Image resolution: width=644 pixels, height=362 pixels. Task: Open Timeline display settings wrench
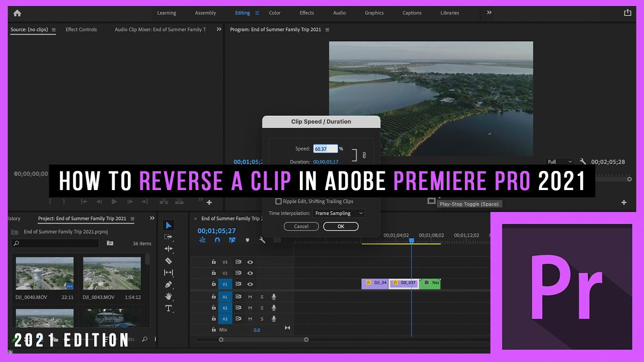(x=262, y=240)
